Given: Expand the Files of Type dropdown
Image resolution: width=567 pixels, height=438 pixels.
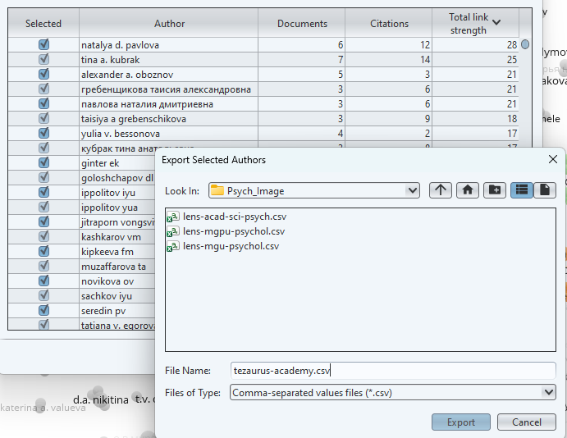Looking at the screenshot, I should [x=549, y=393].
